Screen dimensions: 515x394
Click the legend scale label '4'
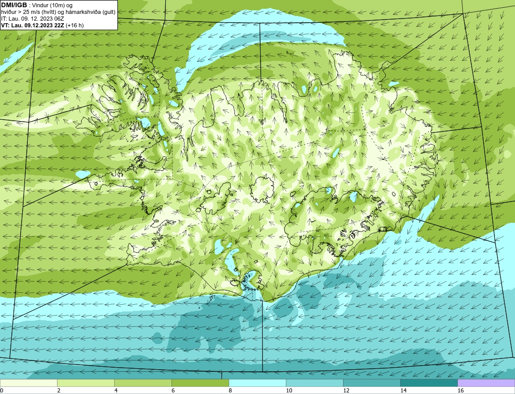pyautogui.click(x=116, y=390)
